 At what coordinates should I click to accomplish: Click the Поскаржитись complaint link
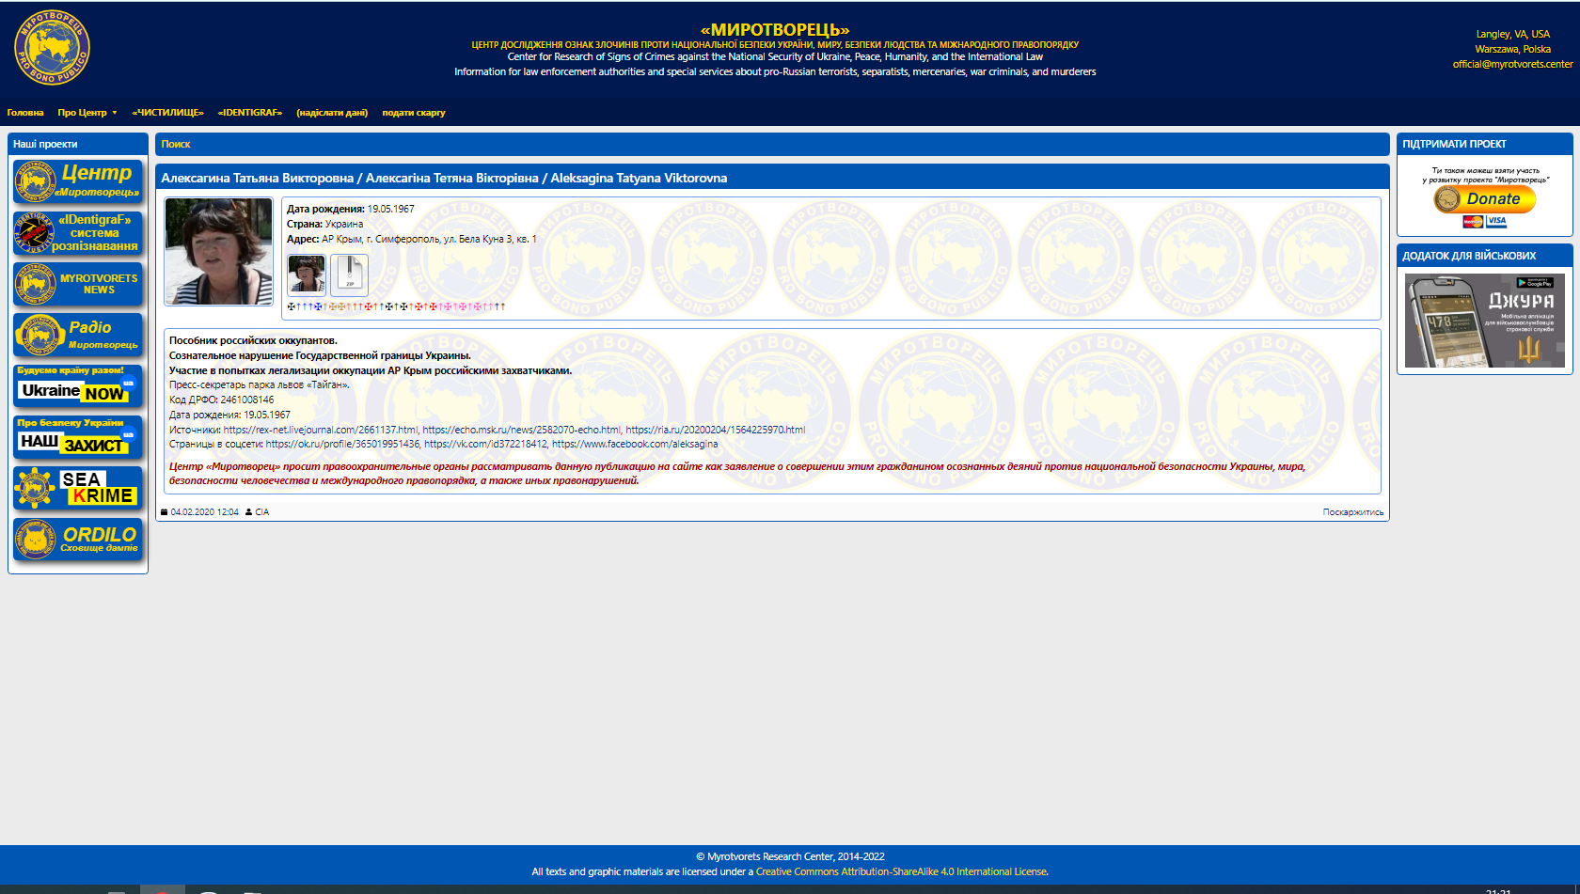coord(1353,512)
